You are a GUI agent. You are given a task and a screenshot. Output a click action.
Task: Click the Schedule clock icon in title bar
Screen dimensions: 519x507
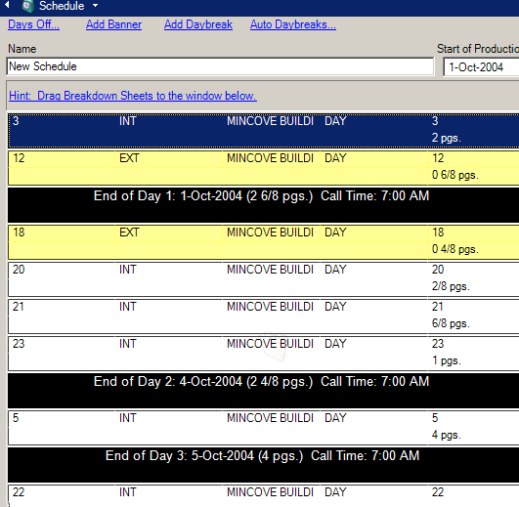[27, 6]
